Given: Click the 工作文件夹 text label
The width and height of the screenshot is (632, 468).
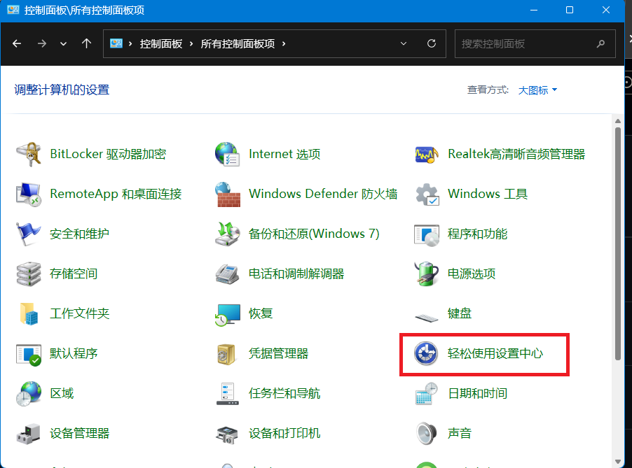Looking at the screenshot, I should tap(79, 313).
